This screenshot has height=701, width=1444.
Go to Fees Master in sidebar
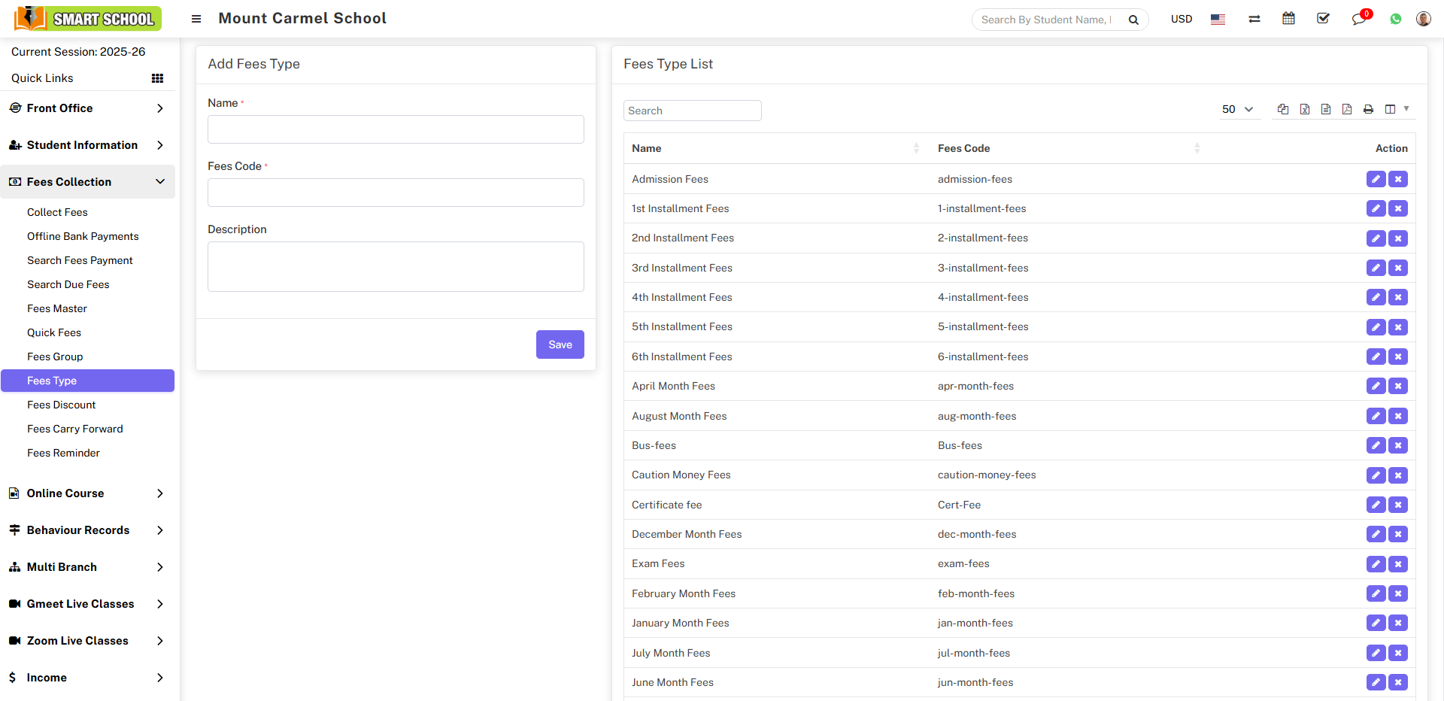coord(57,308)
